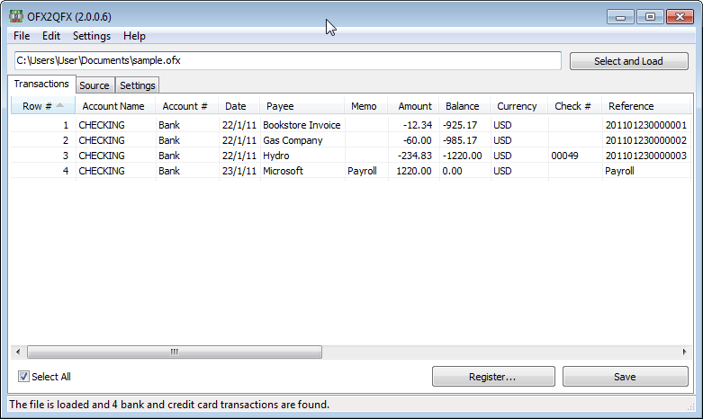Click the scroll right arrow
The width and height of the screenshot is (703, 419).
(684, 352)
